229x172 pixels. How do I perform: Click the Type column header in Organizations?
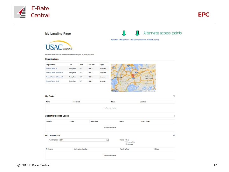(102, 64)
